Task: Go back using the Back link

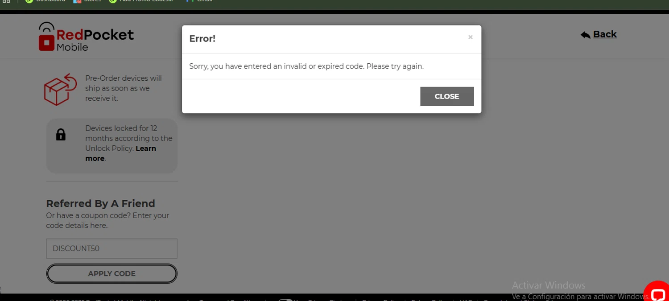Action: [604, 34]
